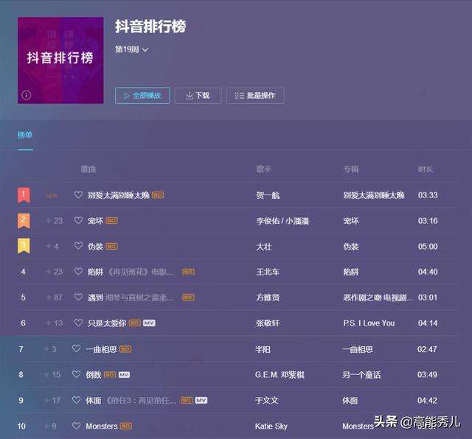Open album 一曲相思 in album column
The width and height of the screenshot is (472, 439).
(358, 349)
